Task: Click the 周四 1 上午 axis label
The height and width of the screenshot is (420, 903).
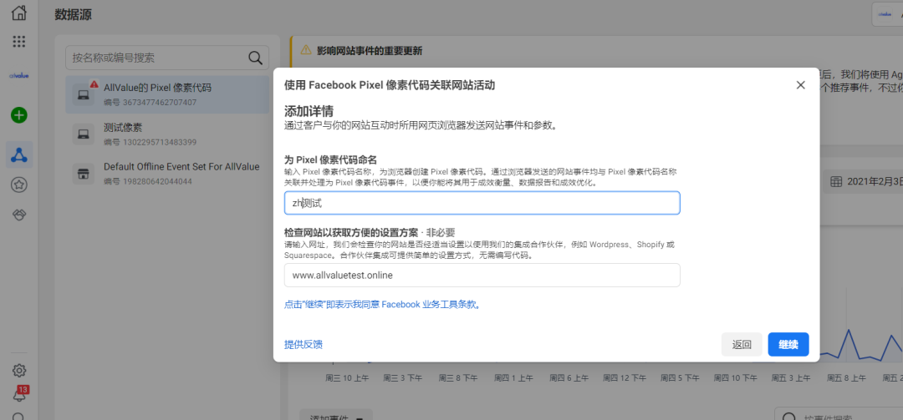Action: (x=513, y=378)
